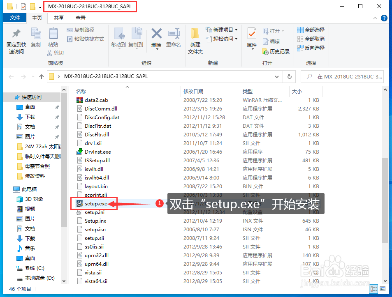Open the 文件 menu
The width and height of the screenshot is (392, 297).
coord(15,18)
